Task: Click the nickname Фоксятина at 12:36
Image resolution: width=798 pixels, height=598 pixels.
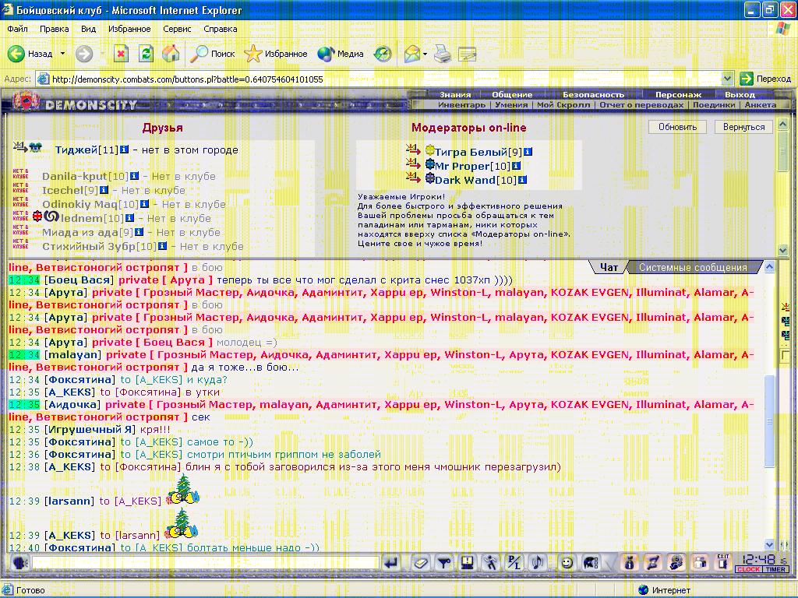Action: point(80,454)
